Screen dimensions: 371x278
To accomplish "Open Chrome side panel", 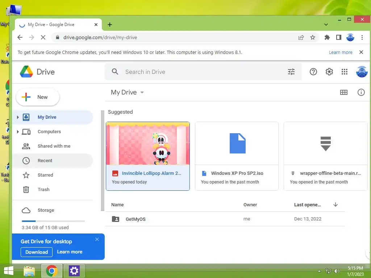I will 339,37.
